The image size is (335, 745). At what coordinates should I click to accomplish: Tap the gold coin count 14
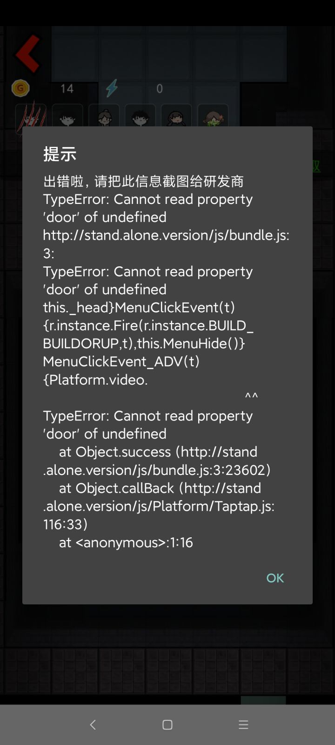click(x=67, y=88)
